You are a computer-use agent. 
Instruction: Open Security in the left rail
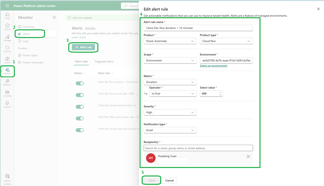[x=7, y=49]
